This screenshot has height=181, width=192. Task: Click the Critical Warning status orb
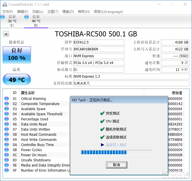(7, 99)
